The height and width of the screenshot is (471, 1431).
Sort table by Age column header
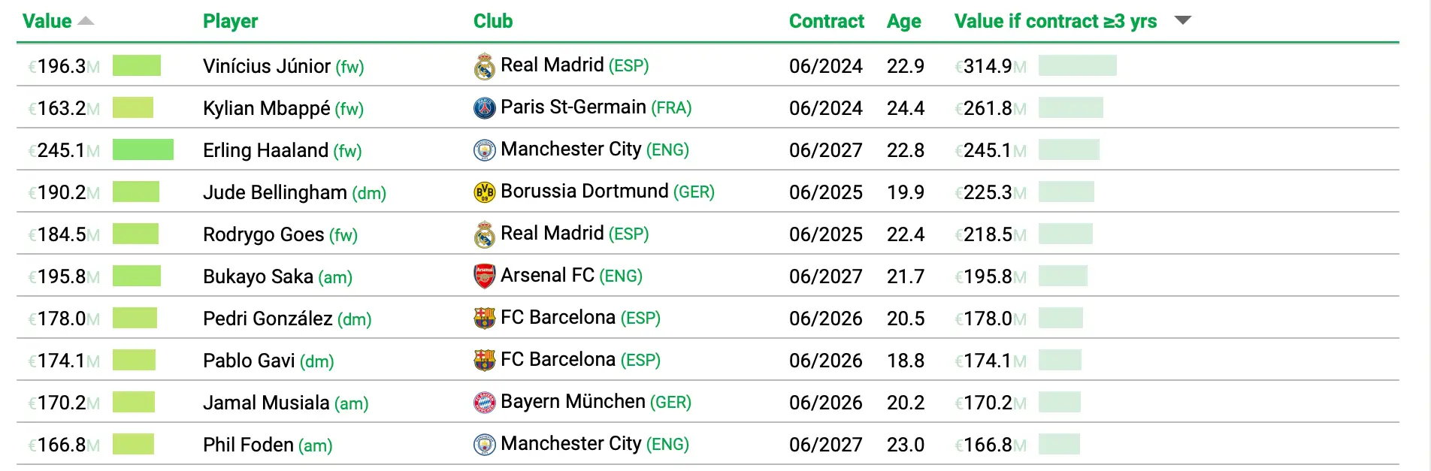(x=903, y=21)
